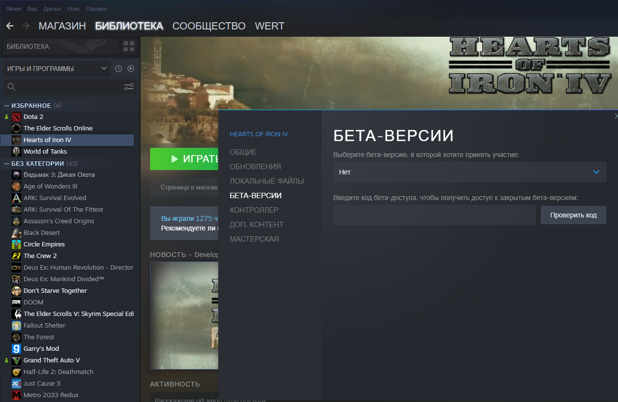Open the Steam menu

[x=13, y=9]
